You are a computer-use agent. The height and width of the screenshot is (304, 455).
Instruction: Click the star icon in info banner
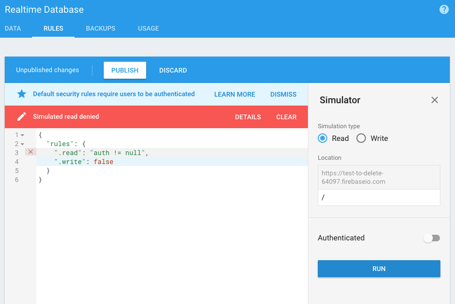pyautogui.click(x=22, y=94)
